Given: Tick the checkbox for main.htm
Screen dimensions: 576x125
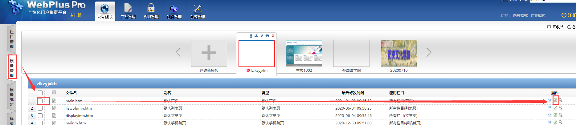Looking at the screenshot, I should (x=40, y=101).
